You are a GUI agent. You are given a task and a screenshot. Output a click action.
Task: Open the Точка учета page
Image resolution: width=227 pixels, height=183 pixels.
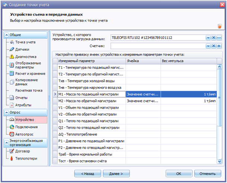tap(25, 42)
